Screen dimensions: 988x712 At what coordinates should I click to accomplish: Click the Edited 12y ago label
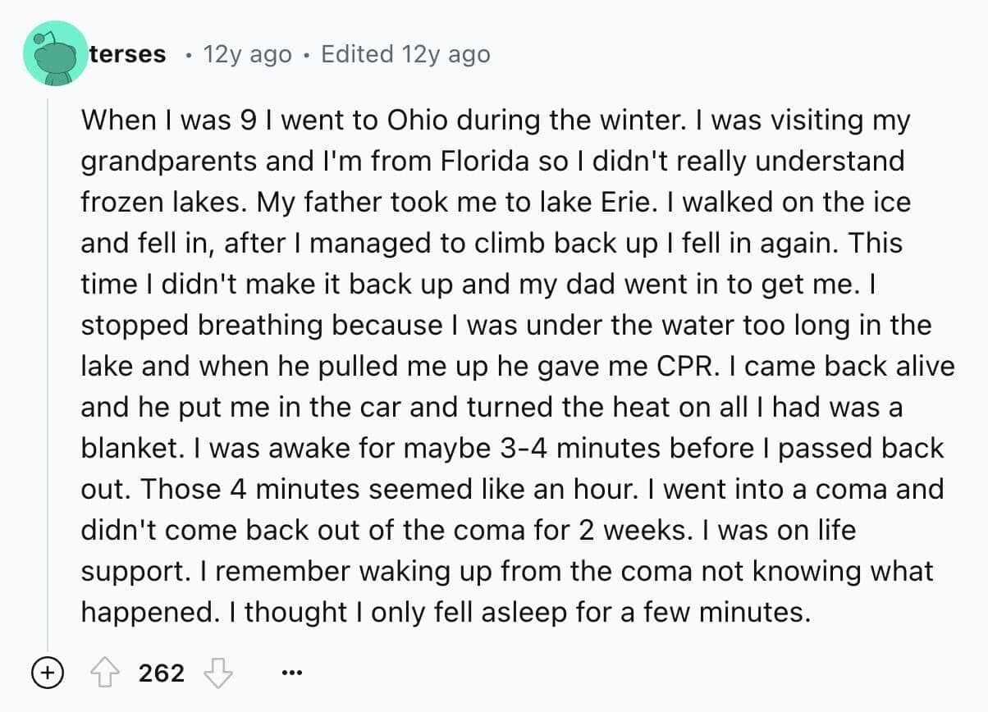pyautogui.click(x=405, y=54)
